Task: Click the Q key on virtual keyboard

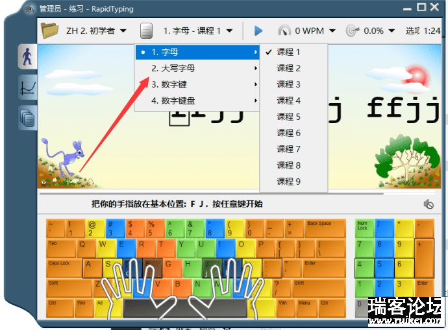Action: 86,248
